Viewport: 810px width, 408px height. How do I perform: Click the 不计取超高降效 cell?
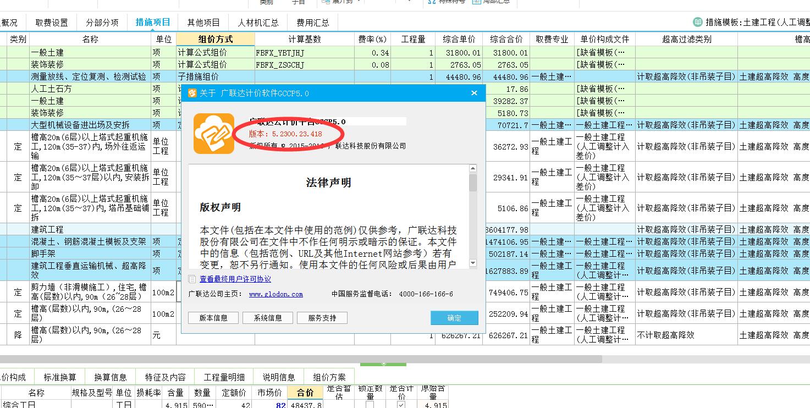pos(687,335)
